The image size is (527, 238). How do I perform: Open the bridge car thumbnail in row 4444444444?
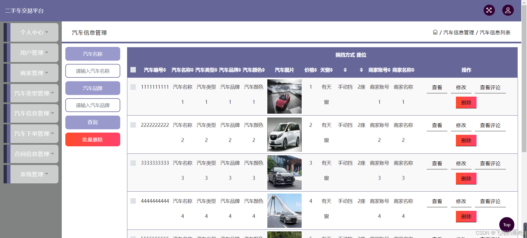coord(284,211)
